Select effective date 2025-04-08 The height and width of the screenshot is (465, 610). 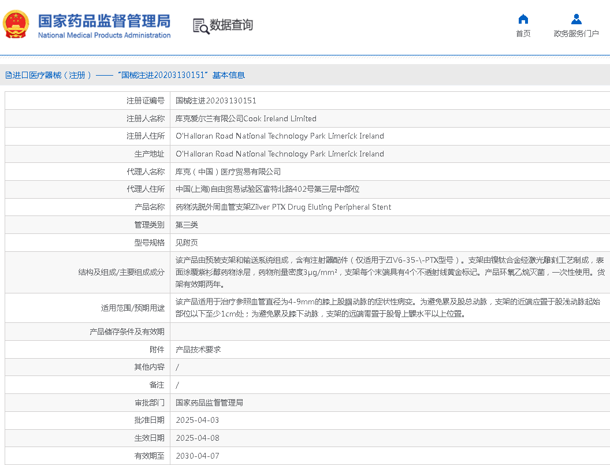(198, 438)
